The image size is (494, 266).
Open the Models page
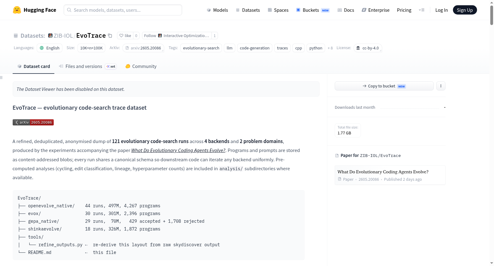pos(217,10)
